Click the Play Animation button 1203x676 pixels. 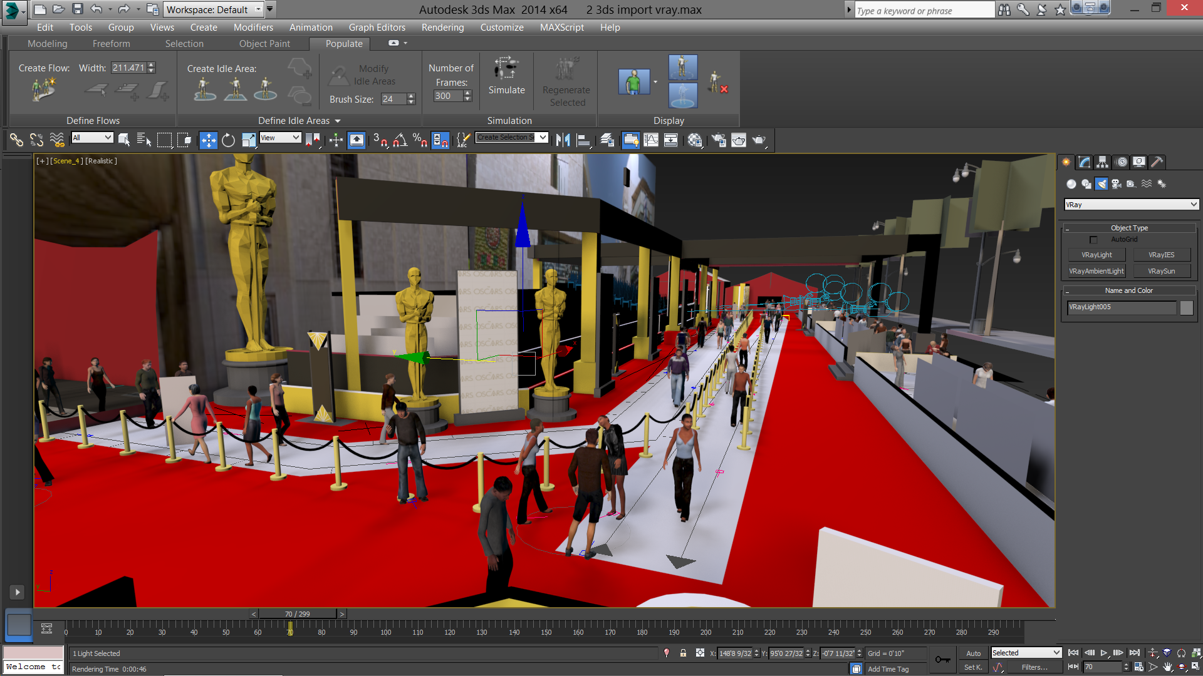click(1104, 653)
